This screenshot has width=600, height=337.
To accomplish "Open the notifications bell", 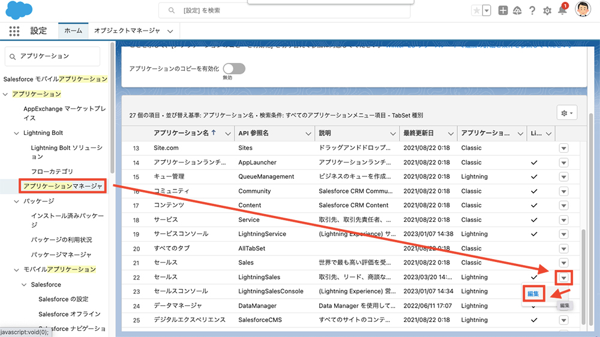I will 563,10.
